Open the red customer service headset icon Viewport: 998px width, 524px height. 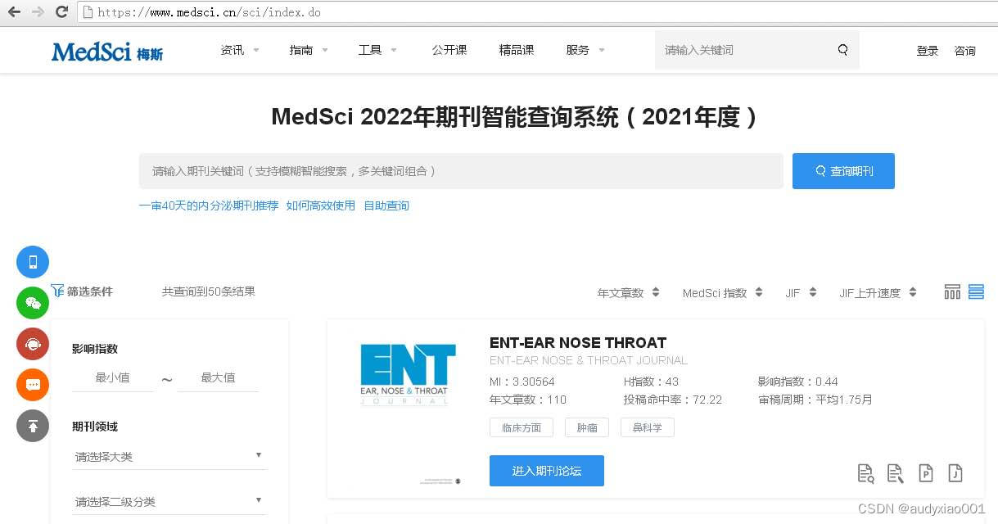coord(33,344)
